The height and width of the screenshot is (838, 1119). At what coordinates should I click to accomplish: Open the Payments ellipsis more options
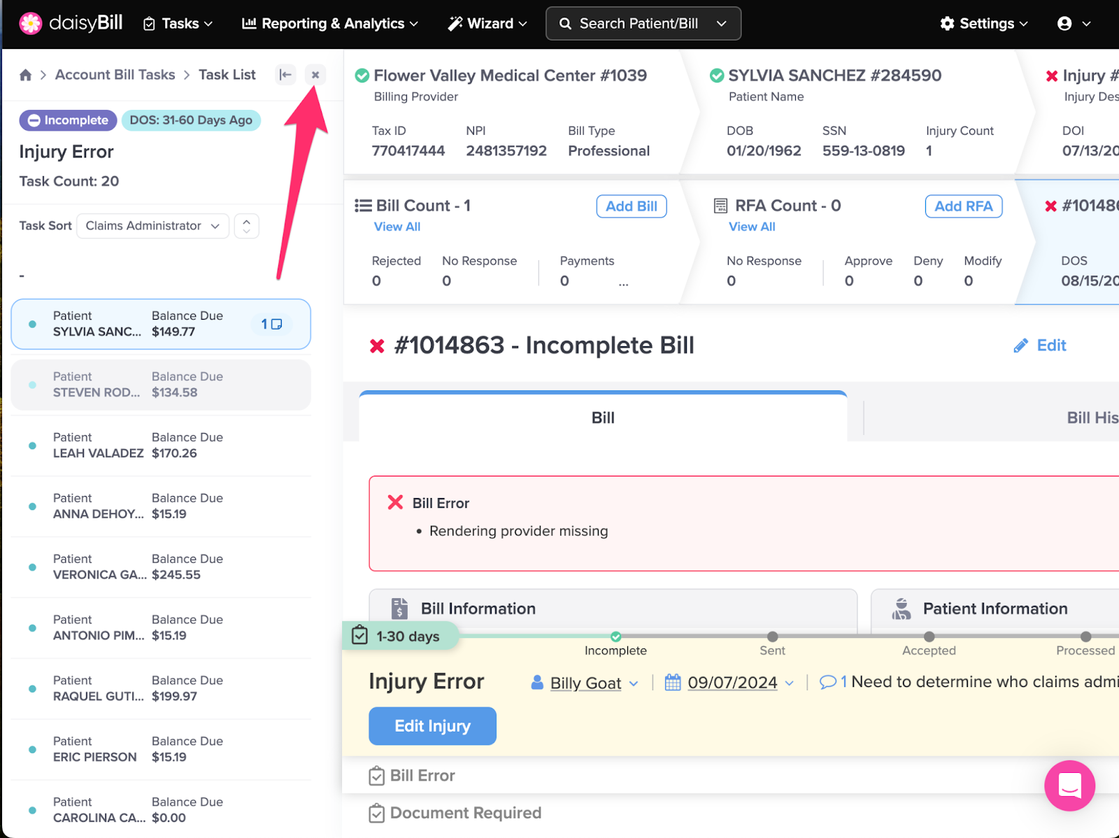[x=623, y=283]
